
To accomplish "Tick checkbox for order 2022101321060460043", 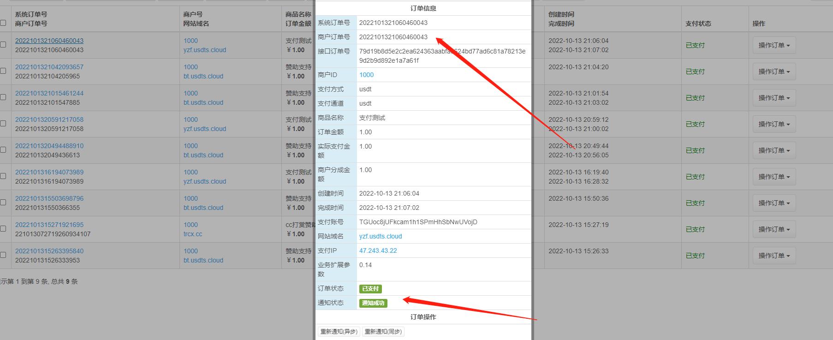I will 3,45.
